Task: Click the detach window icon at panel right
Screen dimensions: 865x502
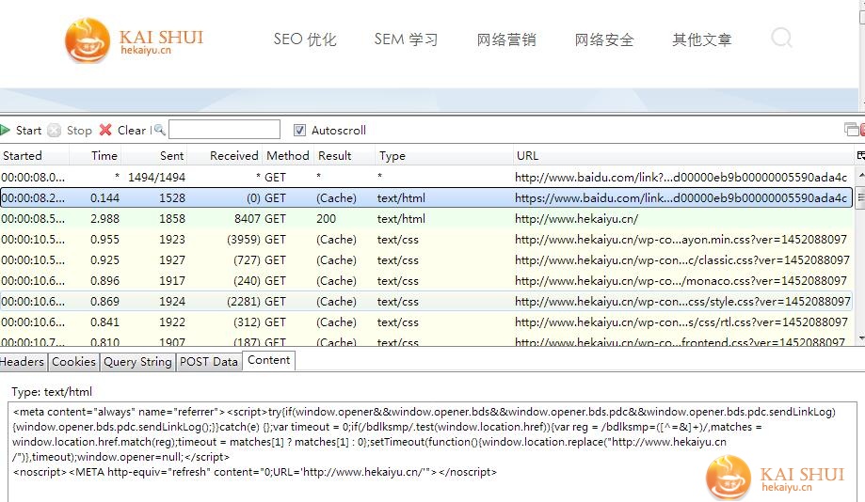Action: 851,130
